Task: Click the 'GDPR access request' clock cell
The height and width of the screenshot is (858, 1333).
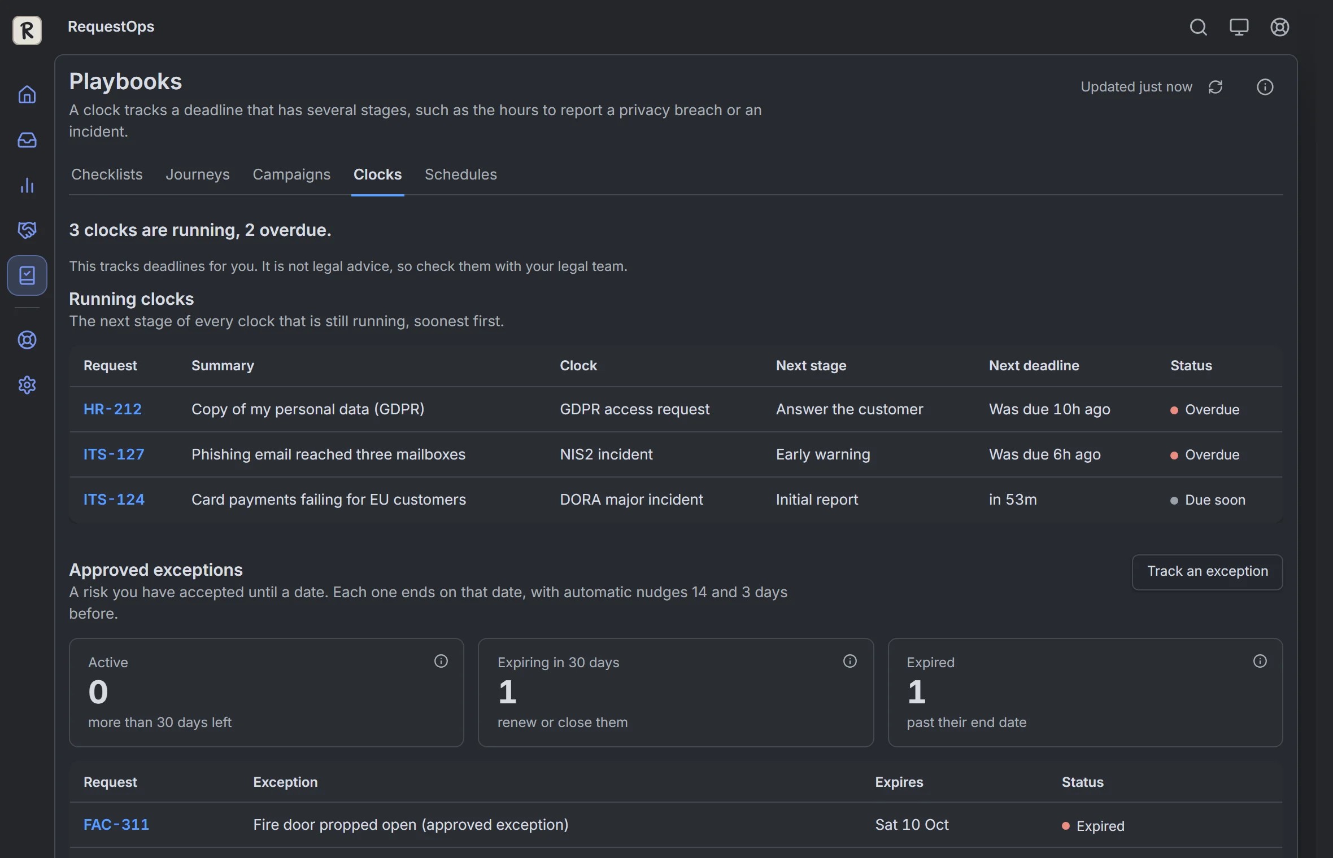Action: click(x=634, y=409)
